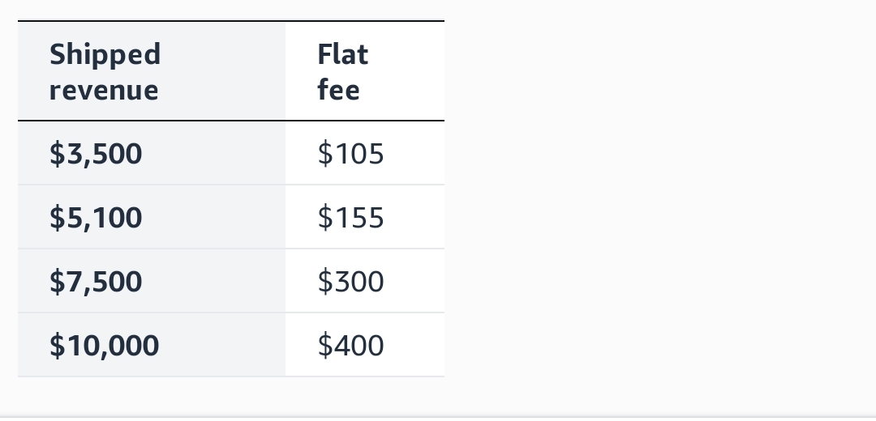Select the $400 flat fee cell
Screen dimensions: 876x421
point(365,345)
